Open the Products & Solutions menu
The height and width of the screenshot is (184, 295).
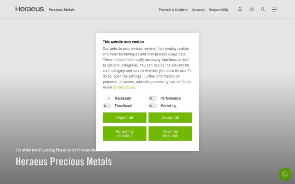[x=173, y=10]
